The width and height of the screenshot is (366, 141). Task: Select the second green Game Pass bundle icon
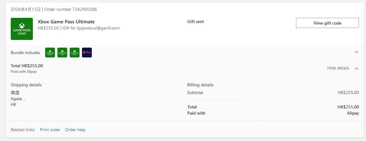pos(62,53)
